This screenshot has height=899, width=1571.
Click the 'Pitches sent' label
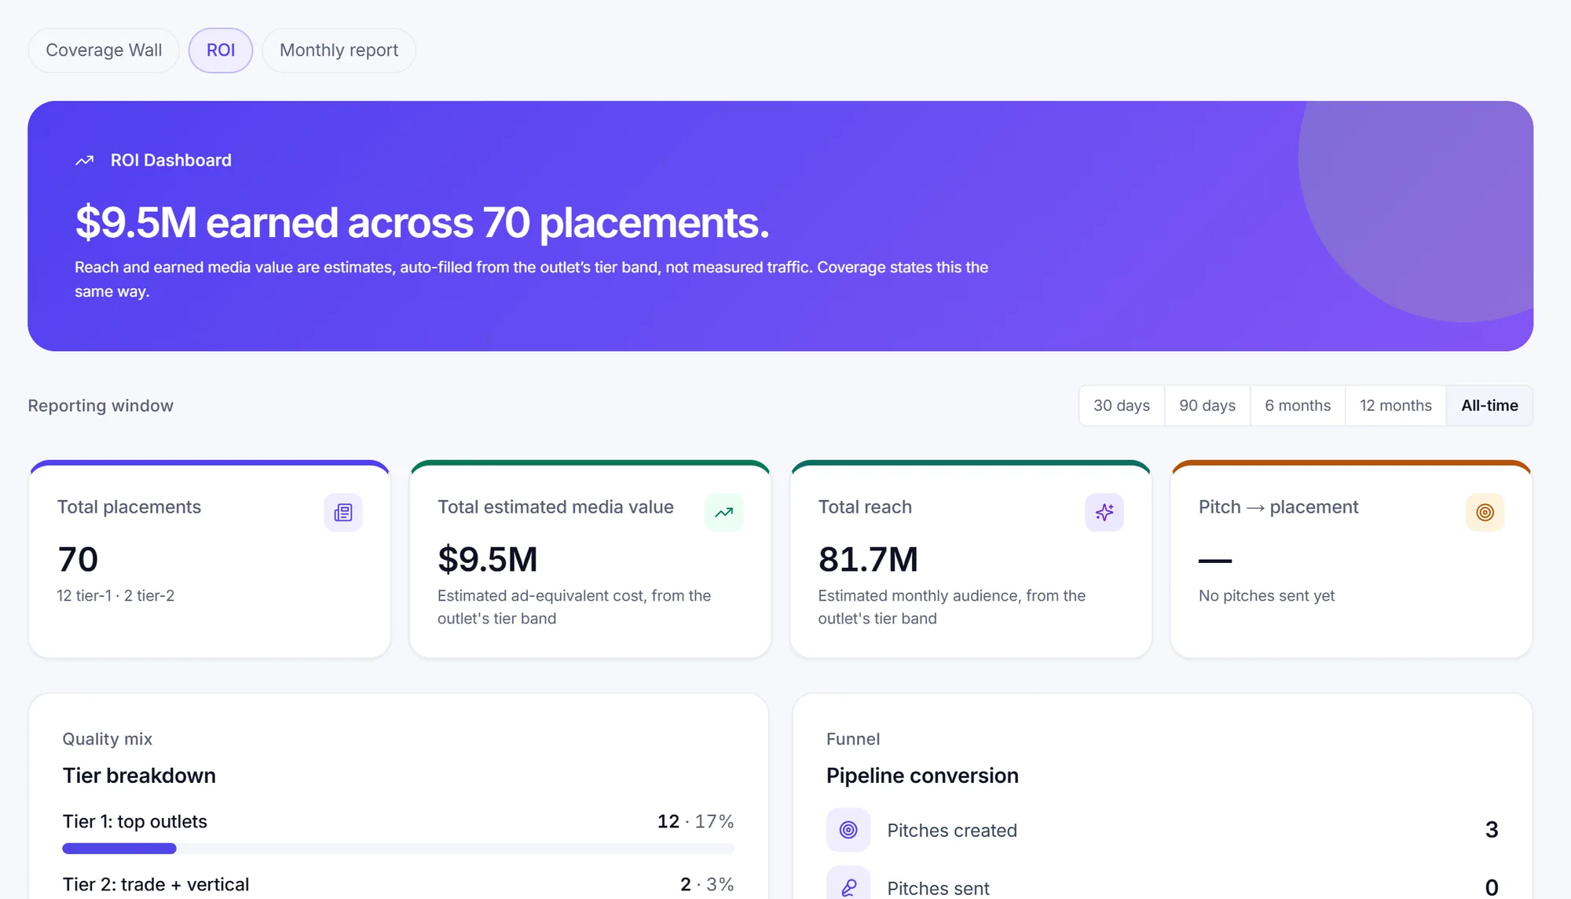pyautogui.click(x=938, y=888)
